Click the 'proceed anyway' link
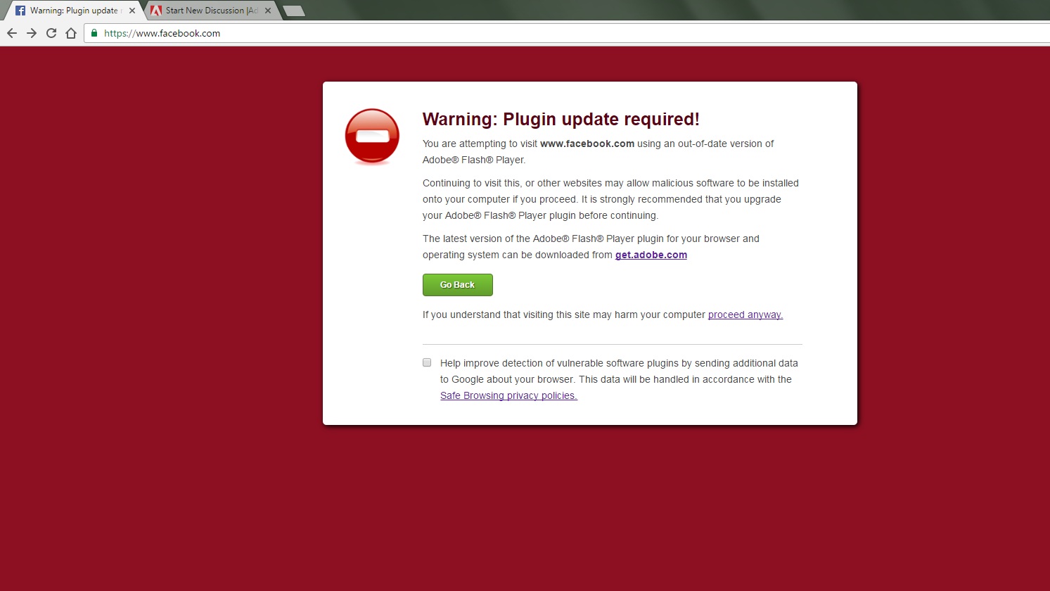The width and height of the screenshot is (1050, 591). tap(745, 314)
